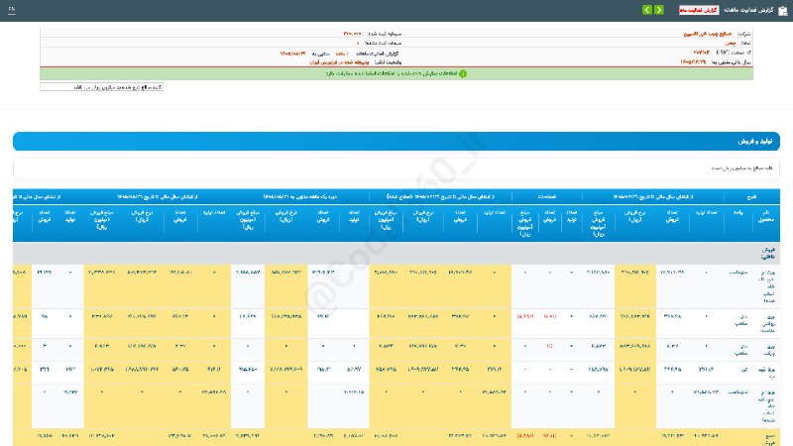Click the green left-arrow navigation button
The width and height of the screenshot is (793, 446).
point(647,10)
